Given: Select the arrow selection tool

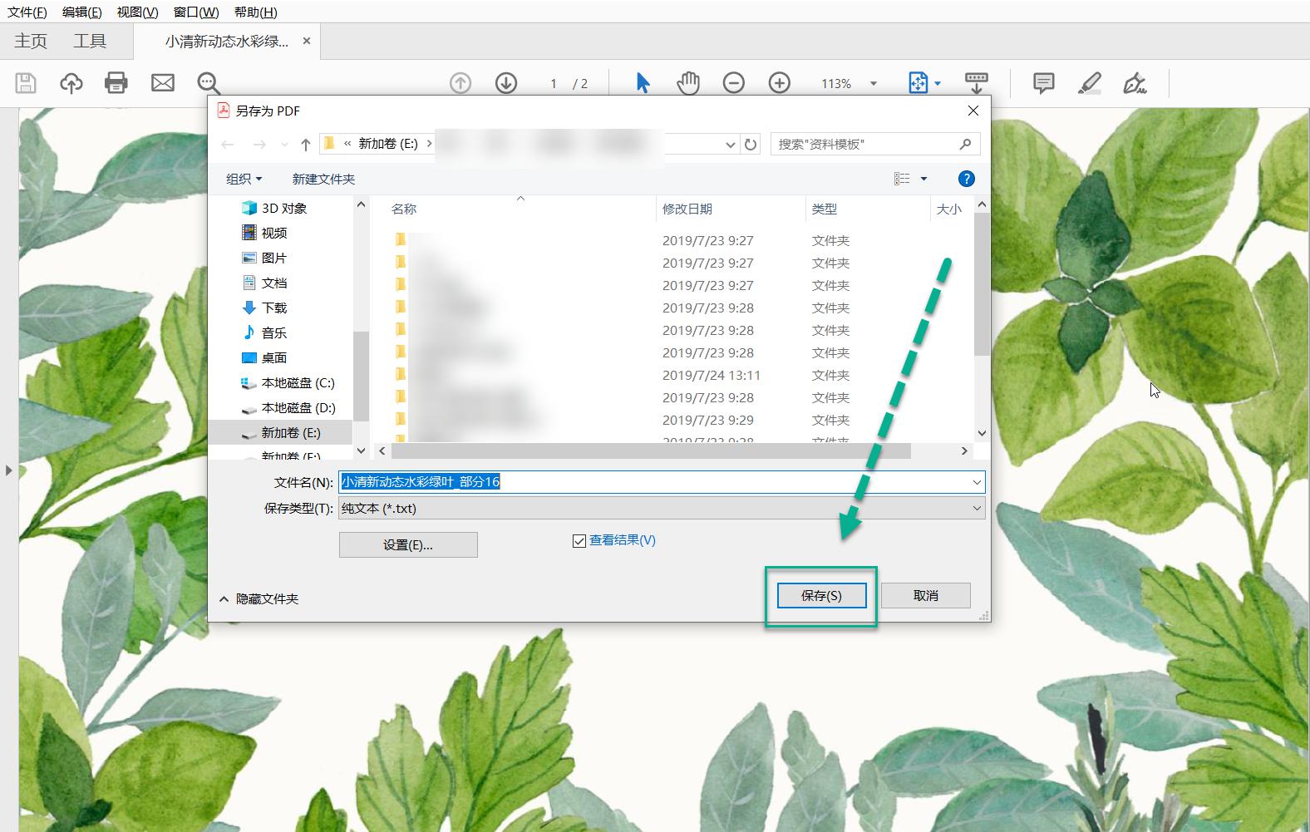Looking at the screenshot, I should pyautogui.click(x=643, y=83).
